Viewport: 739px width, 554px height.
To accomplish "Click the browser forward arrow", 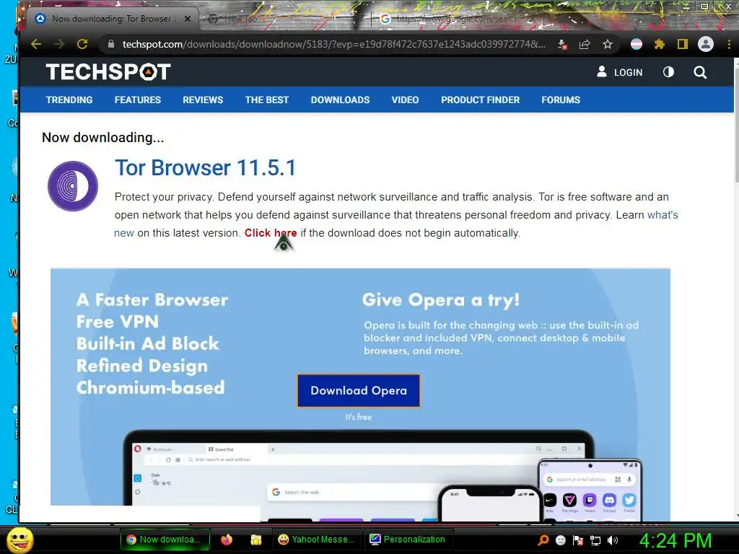I will coord(59,44).
